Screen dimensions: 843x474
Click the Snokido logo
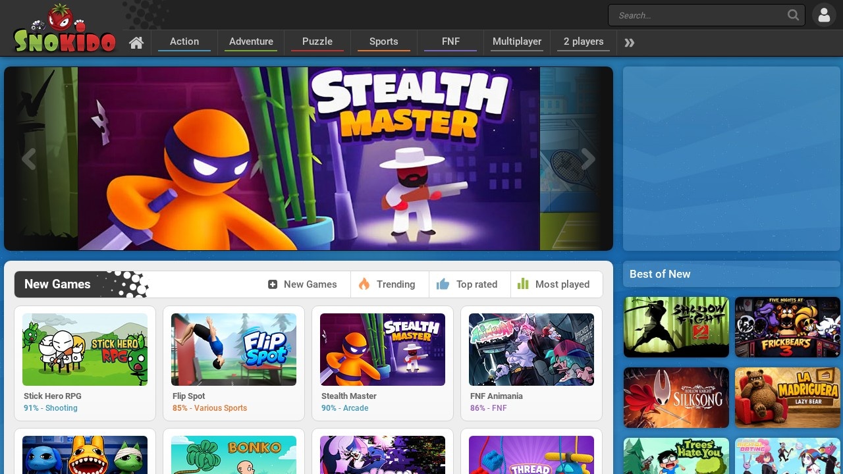[65, 28]
